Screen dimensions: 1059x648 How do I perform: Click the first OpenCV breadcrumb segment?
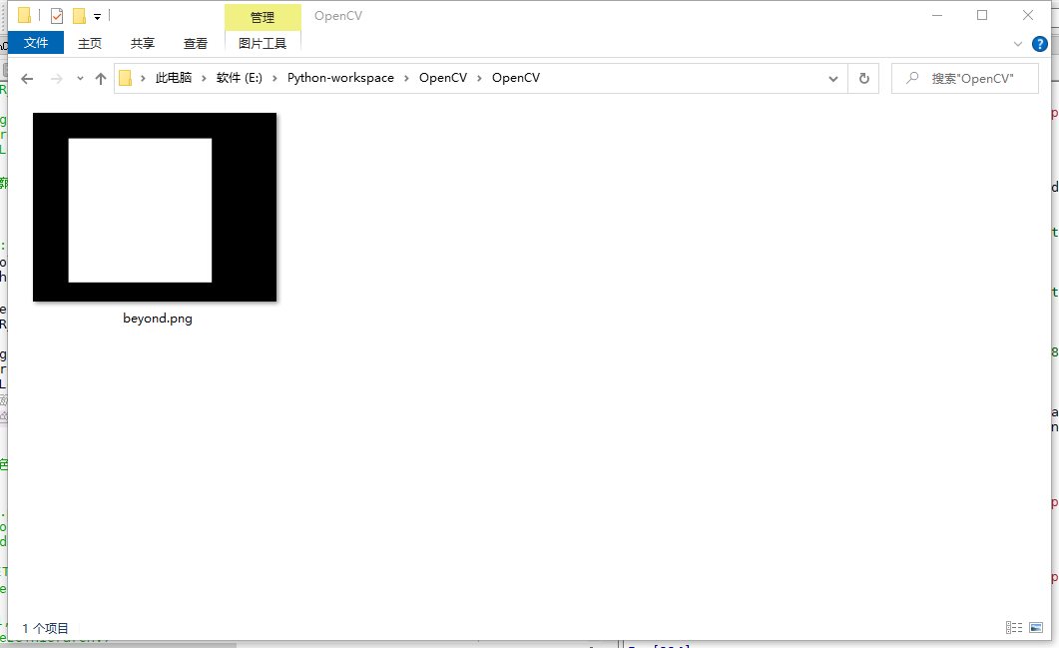(443, 78)
